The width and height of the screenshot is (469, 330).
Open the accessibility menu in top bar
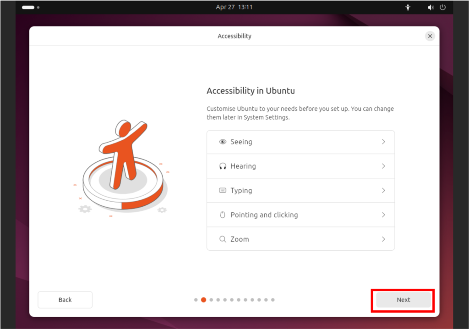pos(408,7)
